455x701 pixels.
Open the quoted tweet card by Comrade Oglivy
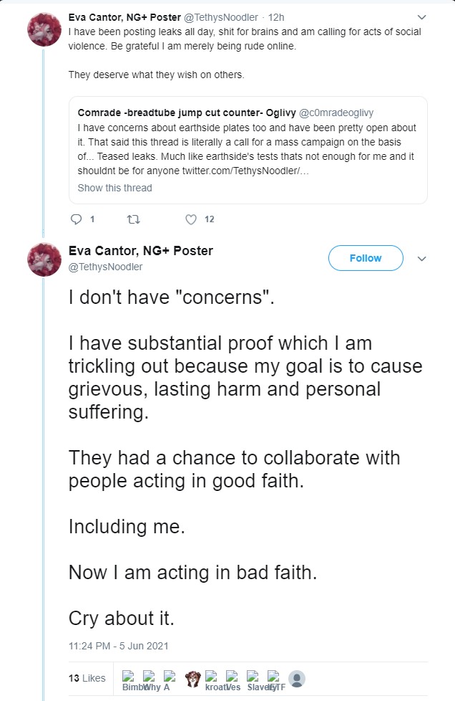tap(248, 151)
